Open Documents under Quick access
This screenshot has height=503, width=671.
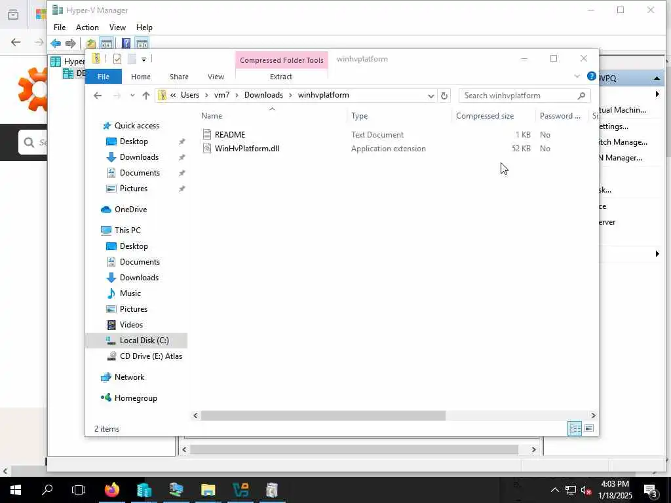(140, 173)
